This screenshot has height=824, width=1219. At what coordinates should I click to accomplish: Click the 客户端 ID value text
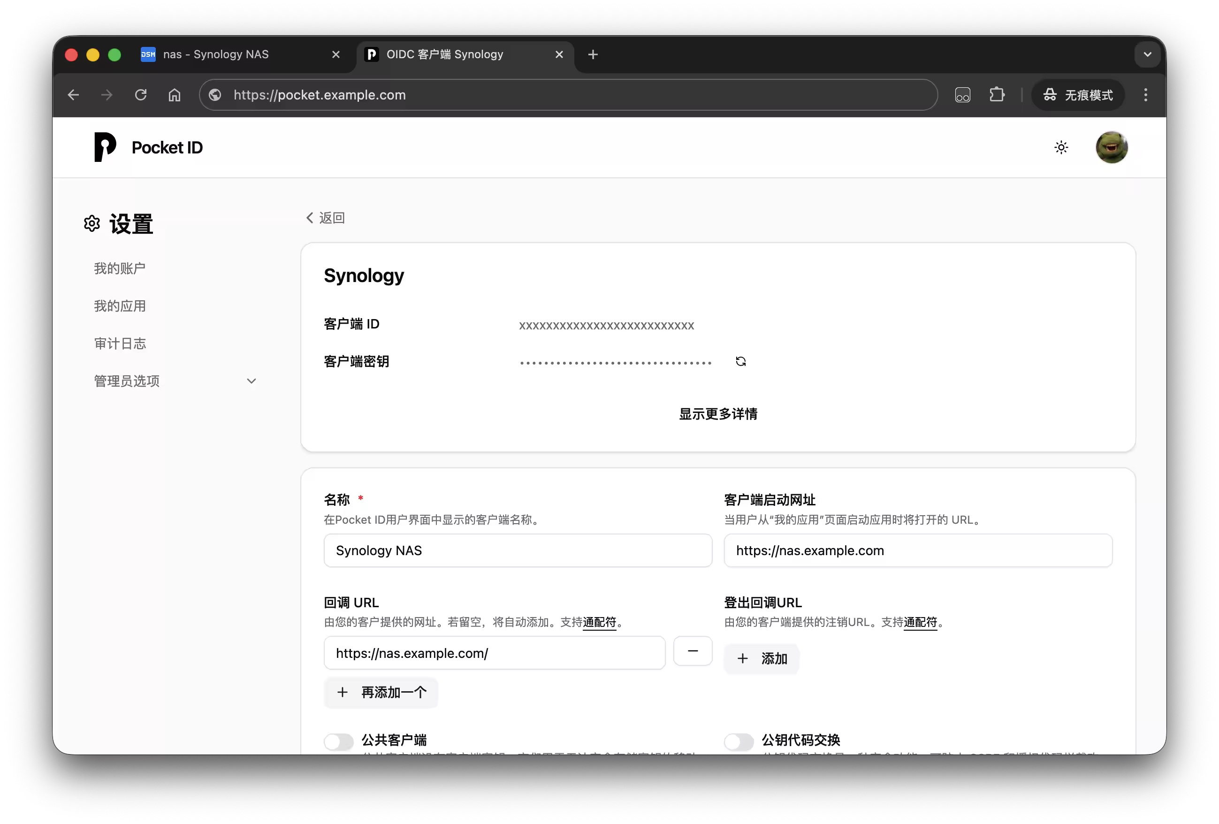(x=606, y=325)
